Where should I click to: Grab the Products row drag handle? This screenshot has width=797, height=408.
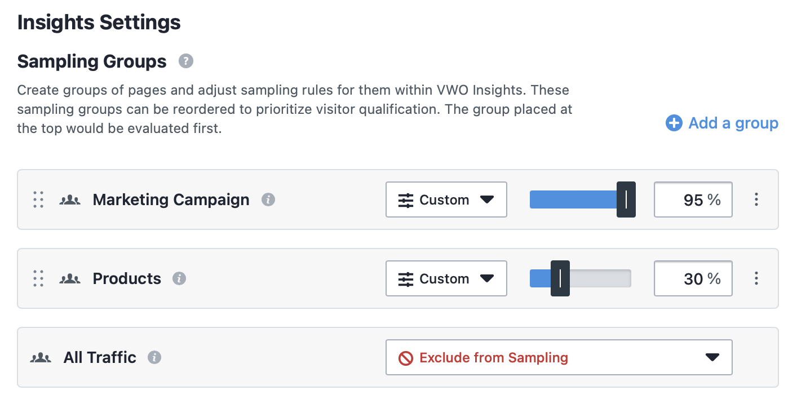[38, 278]
